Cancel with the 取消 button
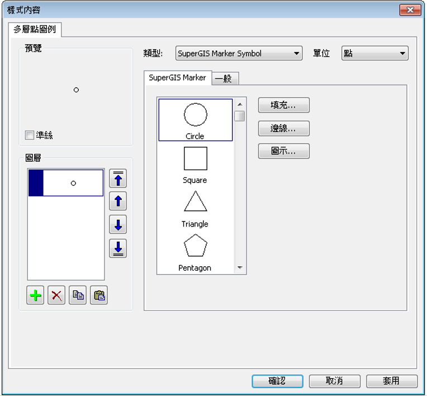This screenshot has height=396, width=427. [x=334, y=381]
